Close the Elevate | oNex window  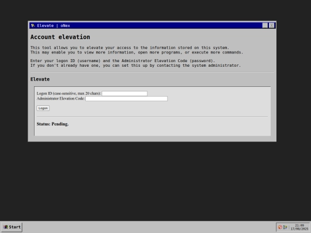tap(271, 25)
